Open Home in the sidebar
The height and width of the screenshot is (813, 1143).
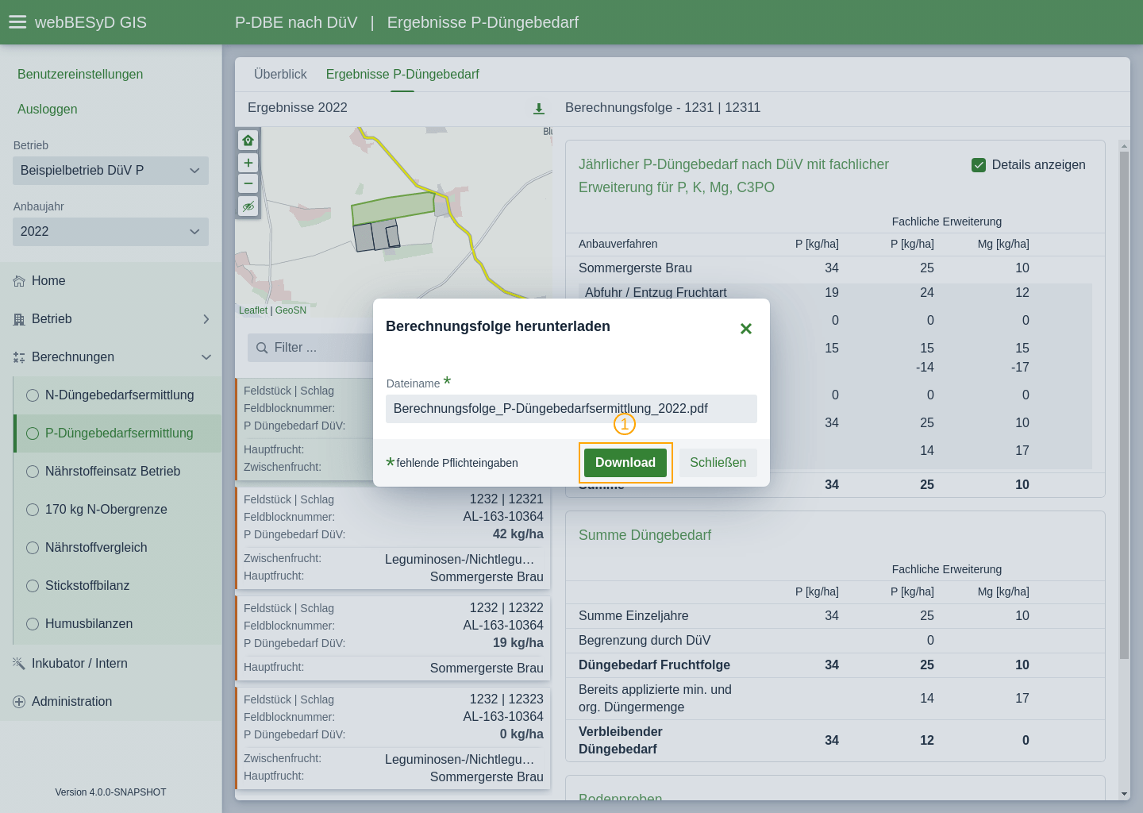110,281
